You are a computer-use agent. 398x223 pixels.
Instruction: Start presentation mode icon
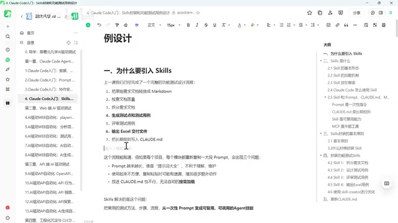341,12
